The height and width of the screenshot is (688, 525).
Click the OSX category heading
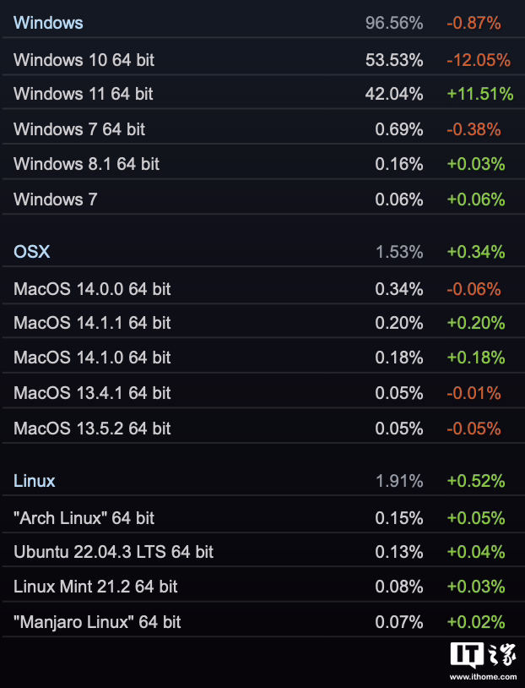point(32,252)
